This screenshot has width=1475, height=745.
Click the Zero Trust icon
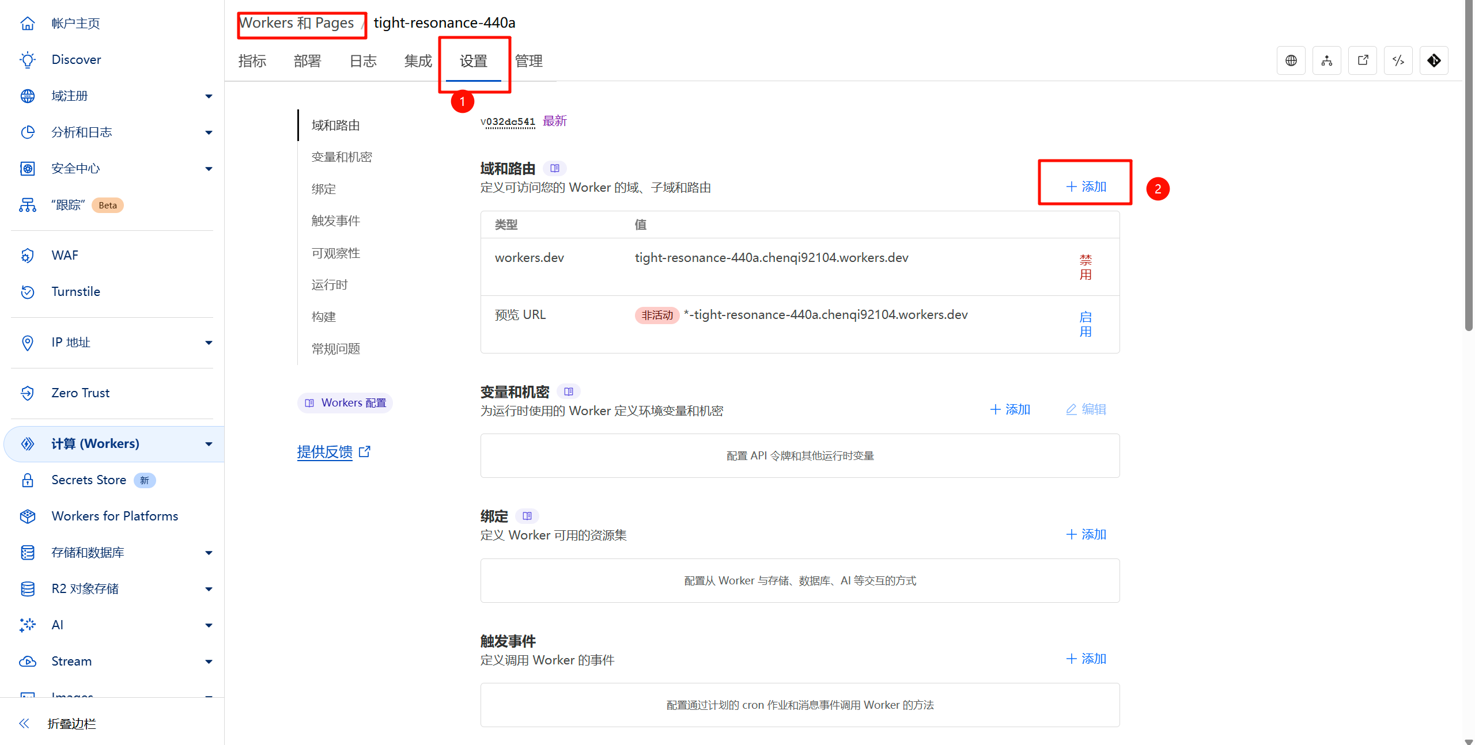click(28, 393)
